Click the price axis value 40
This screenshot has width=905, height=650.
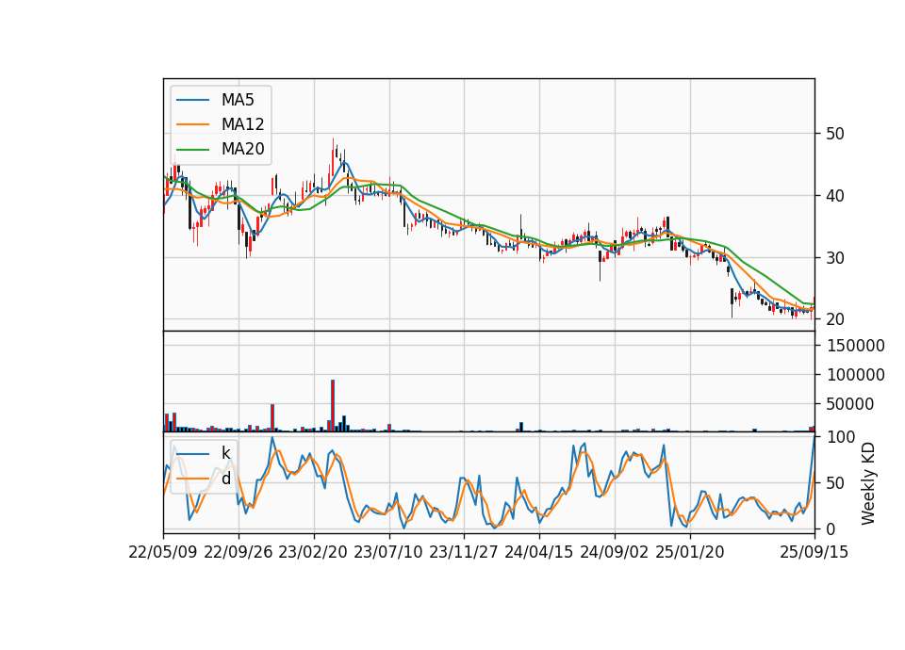(835, 196)
